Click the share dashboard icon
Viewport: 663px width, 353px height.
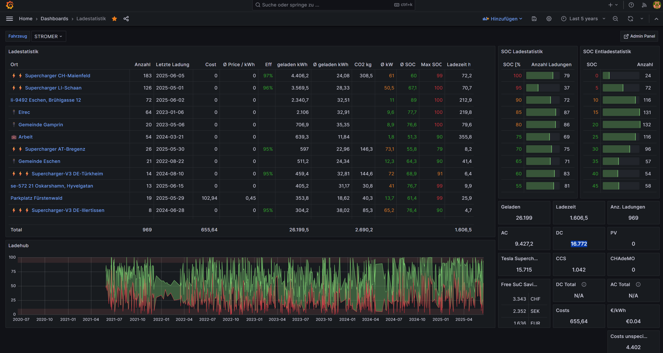[126, 19]
